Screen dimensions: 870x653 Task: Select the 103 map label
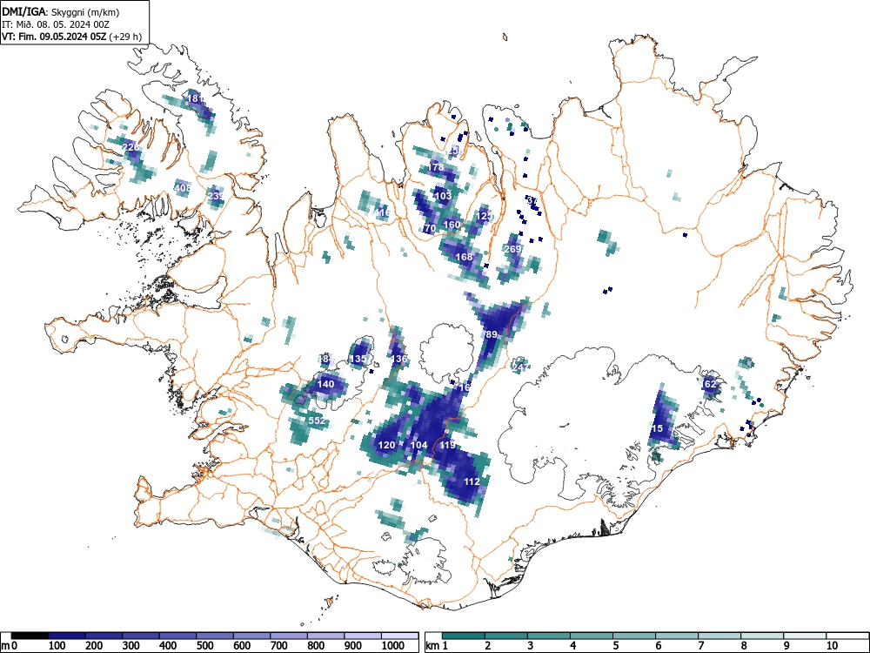pos(443,196)
